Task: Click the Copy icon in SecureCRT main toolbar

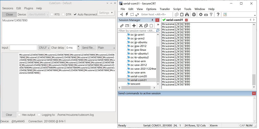Action: tap(177, 15)
